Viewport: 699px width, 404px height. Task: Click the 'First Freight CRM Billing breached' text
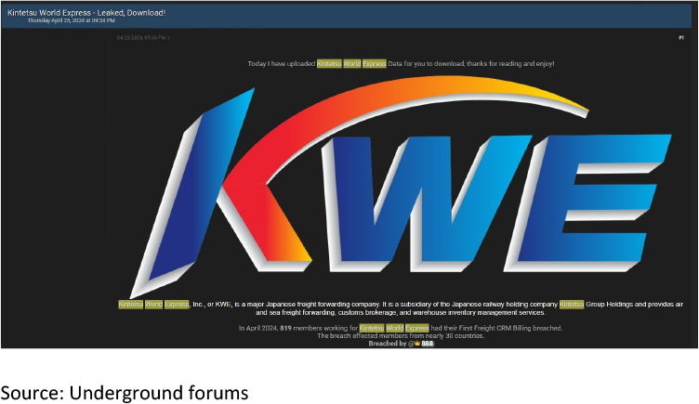click(510, 328)
